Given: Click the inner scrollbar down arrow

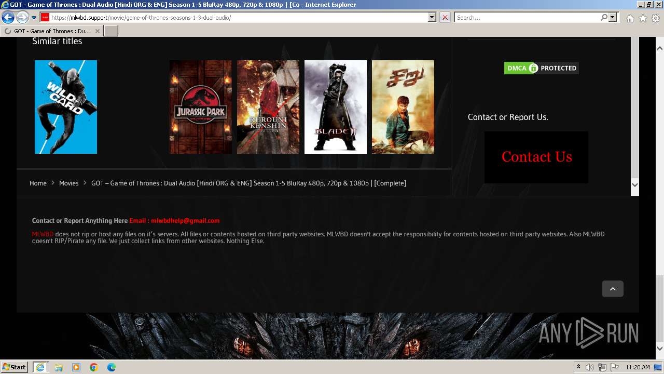Looking at the screenshot, I should [634, 185].
